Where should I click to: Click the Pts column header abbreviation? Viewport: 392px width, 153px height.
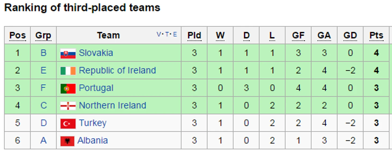tap(376, 35)
